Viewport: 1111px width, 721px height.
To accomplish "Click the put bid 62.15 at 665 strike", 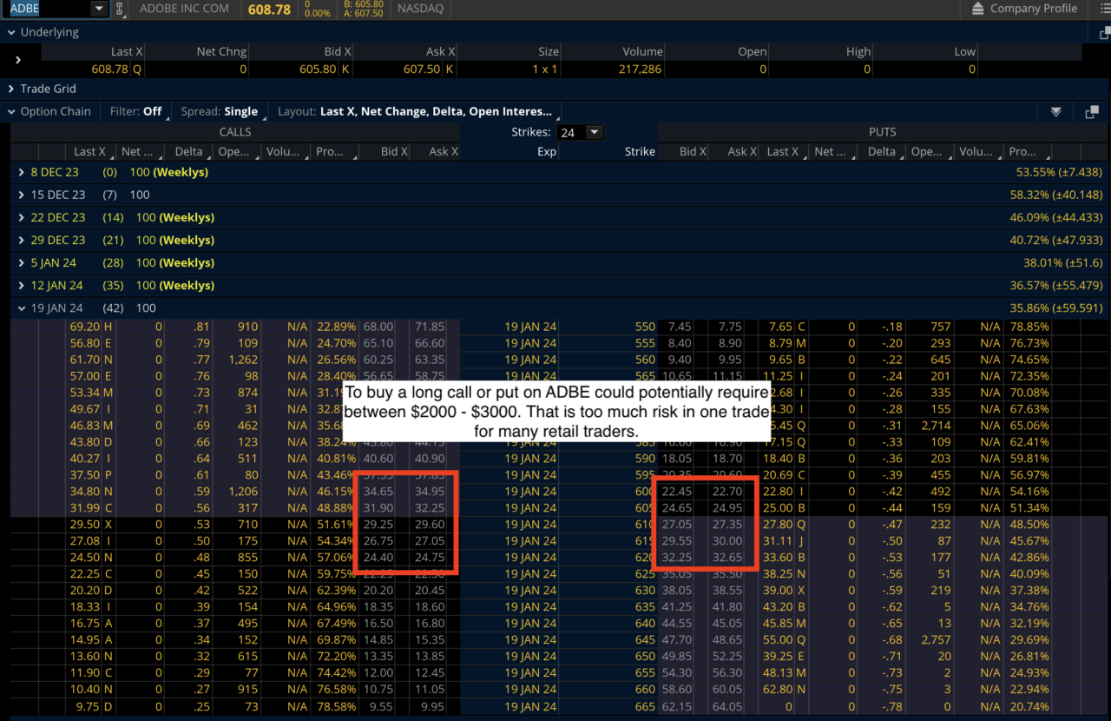I will (677, 706).
